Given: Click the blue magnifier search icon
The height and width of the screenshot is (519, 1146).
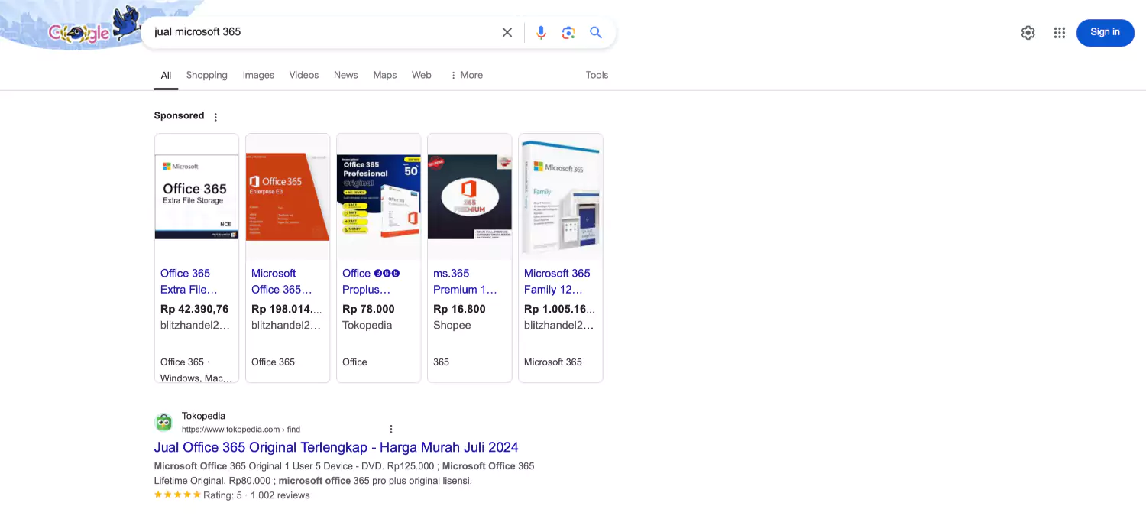Looking at the screenshot, I should [x=596, y=32].
